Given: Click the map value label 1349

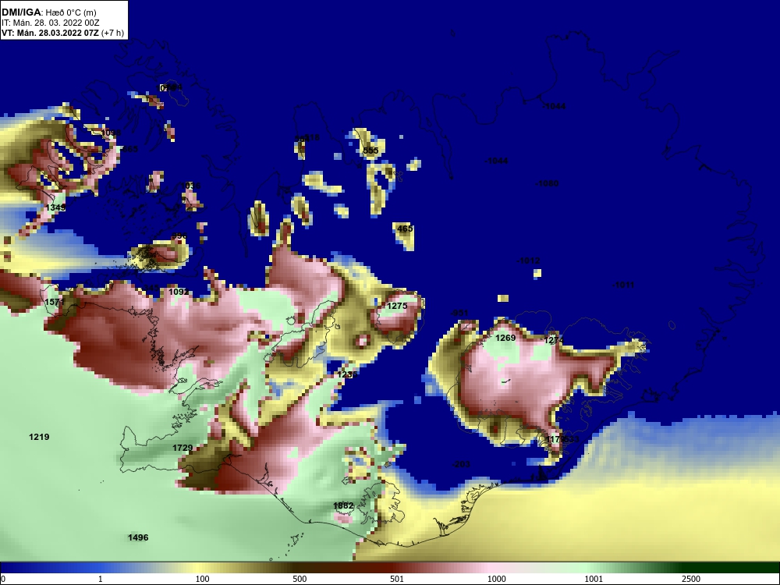Looking at the screenshot, I should (55, 207).
